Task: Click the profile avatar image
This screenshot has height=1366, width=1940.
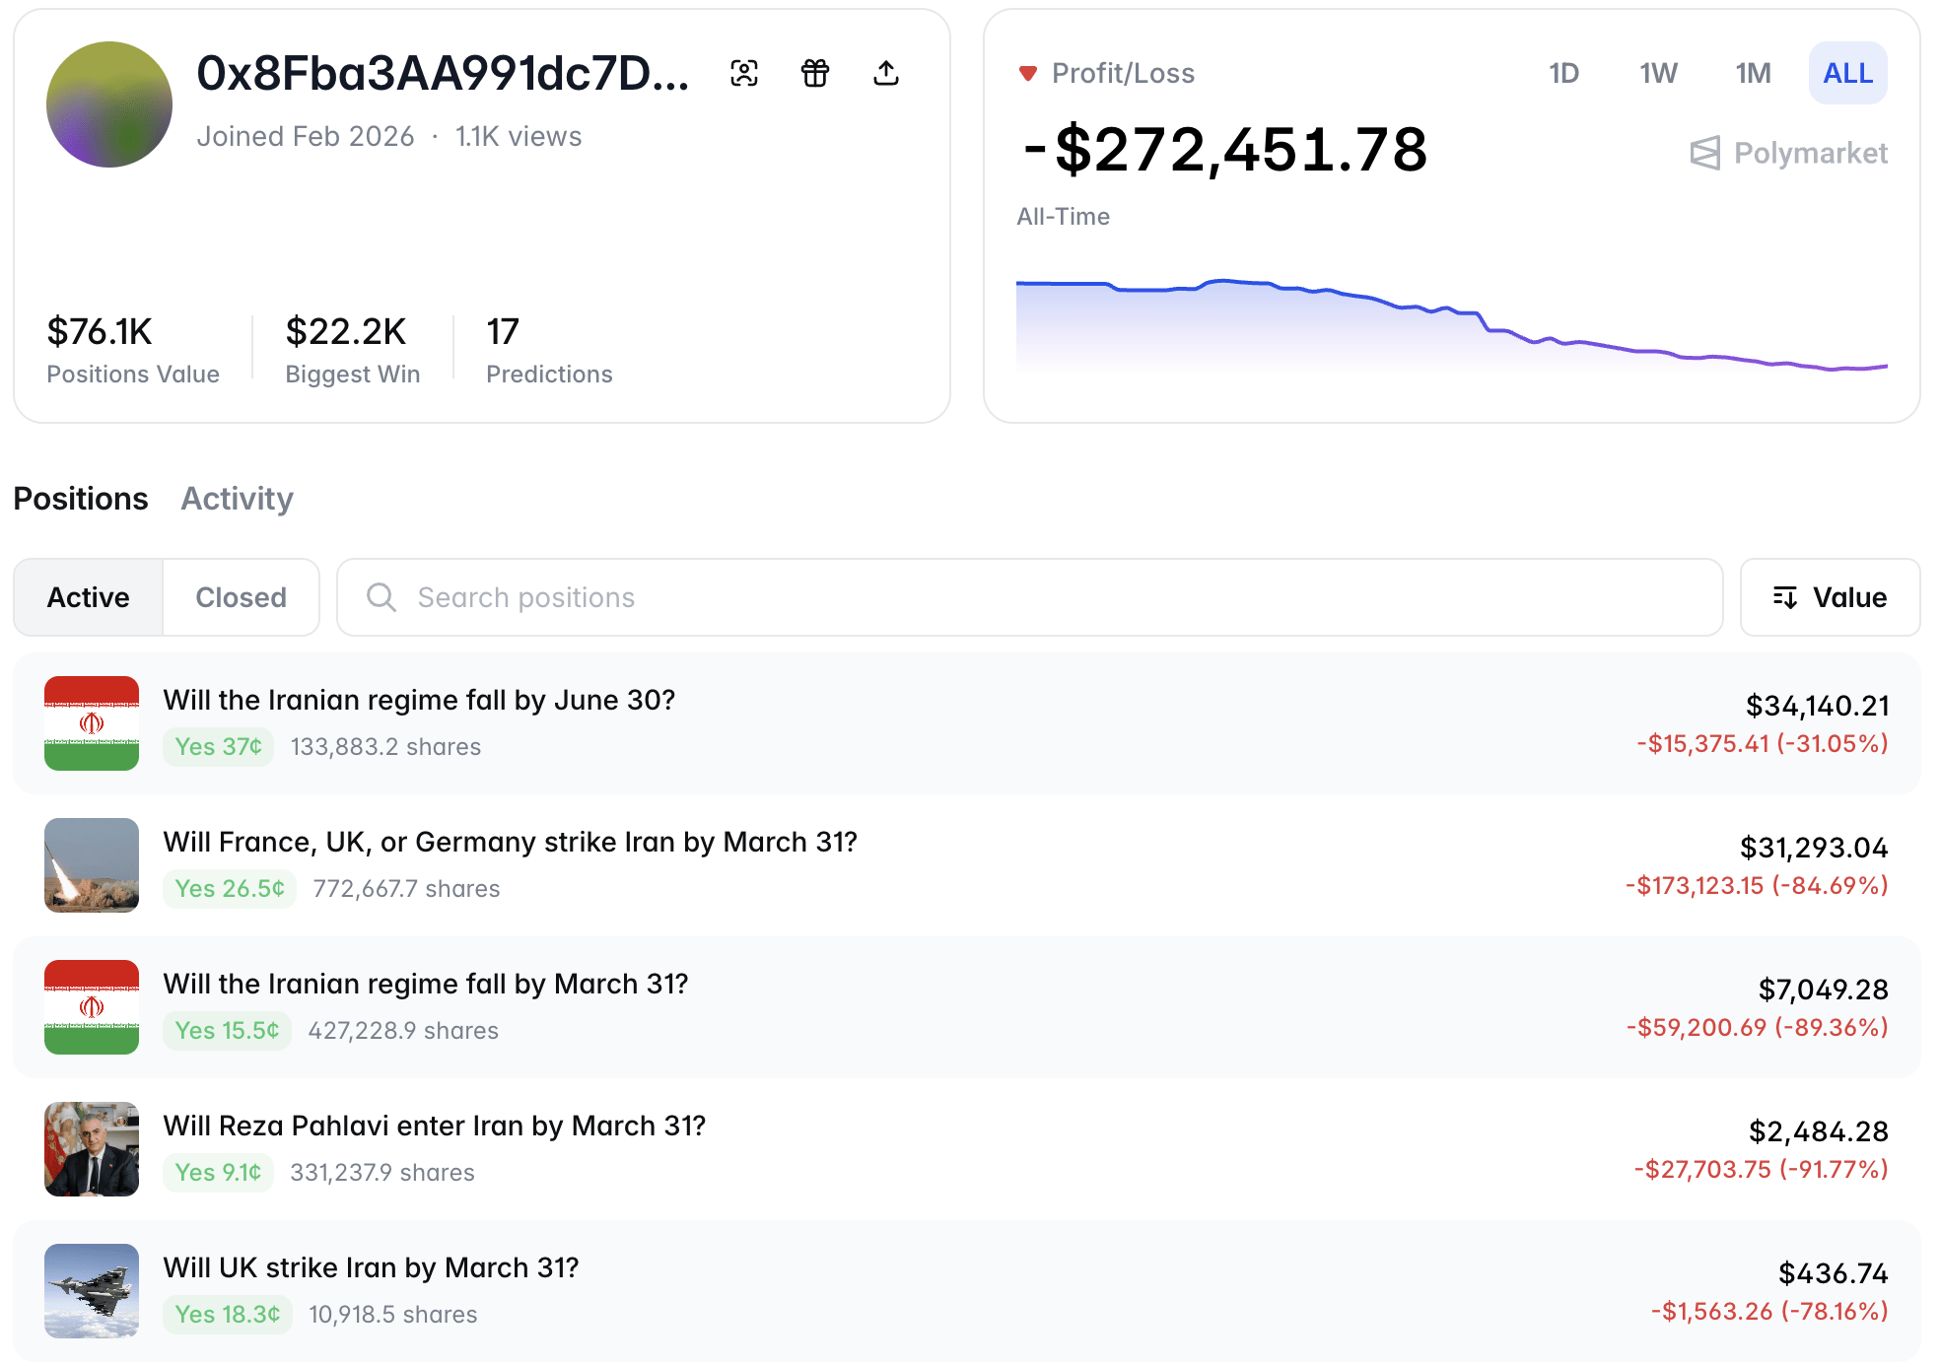Action: pyautogui.click(x=109, y=104)
